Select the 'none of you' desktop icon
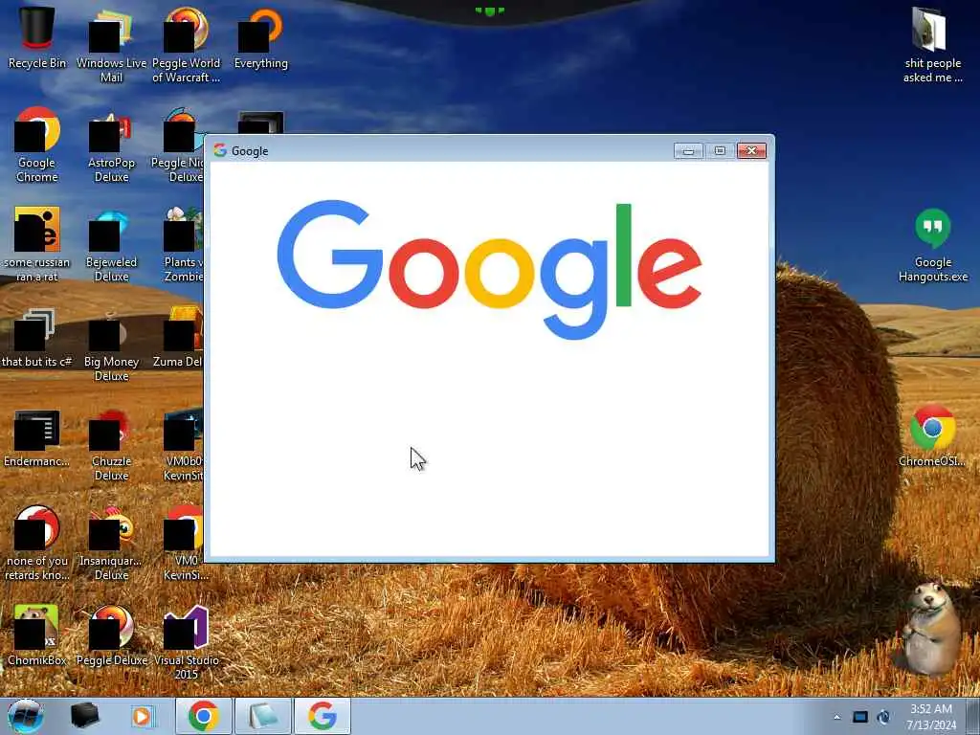980x735 pixels. [x=37, y=543]
